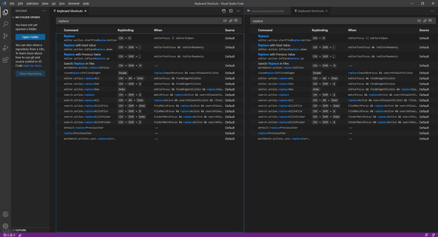This screenshot has width=438, height=237.
Task: Open the Manage gear menu
Action: tap(5, 226)
